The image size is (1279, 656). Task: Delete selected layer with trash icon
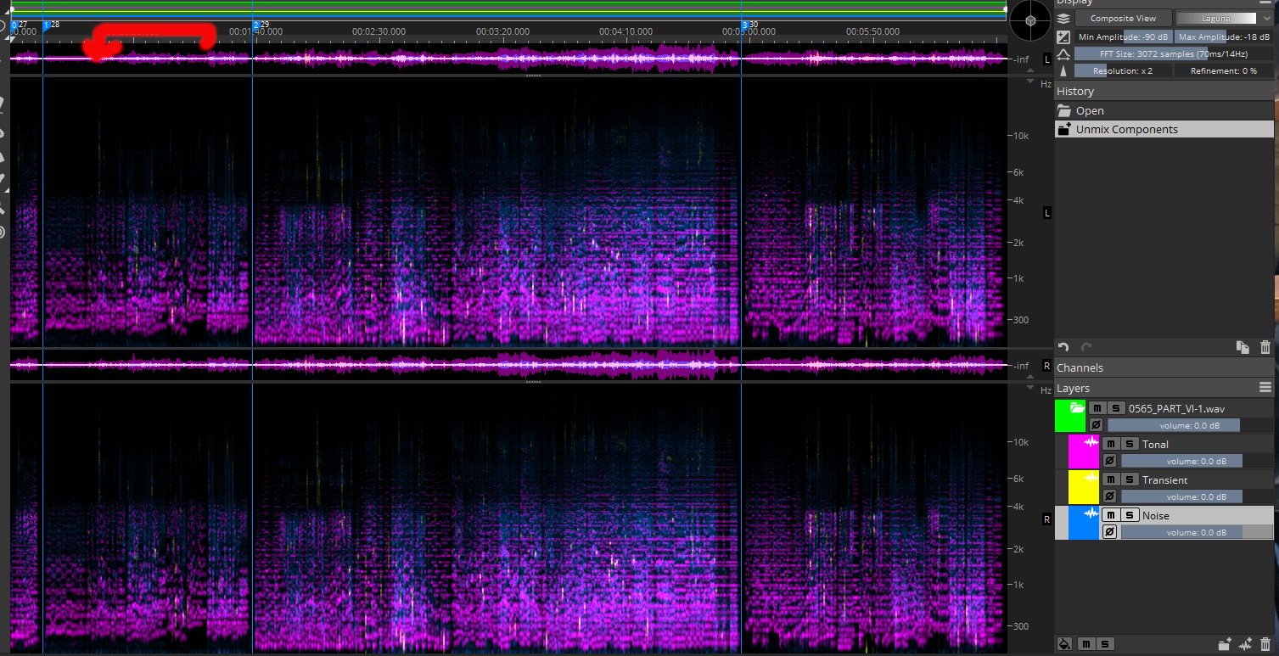1265,644
